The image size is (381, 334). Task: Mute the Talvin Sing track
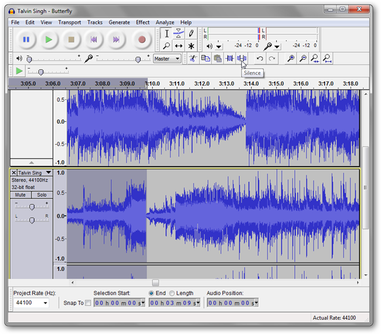tap(21, 195)
